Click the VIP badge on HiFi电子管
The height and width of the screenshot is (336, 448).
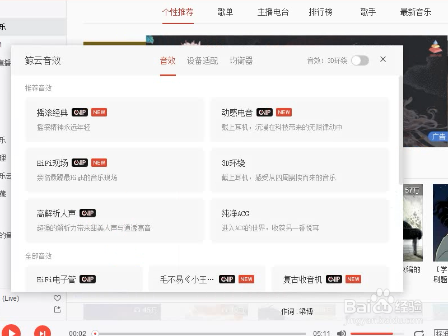[87, 279]
